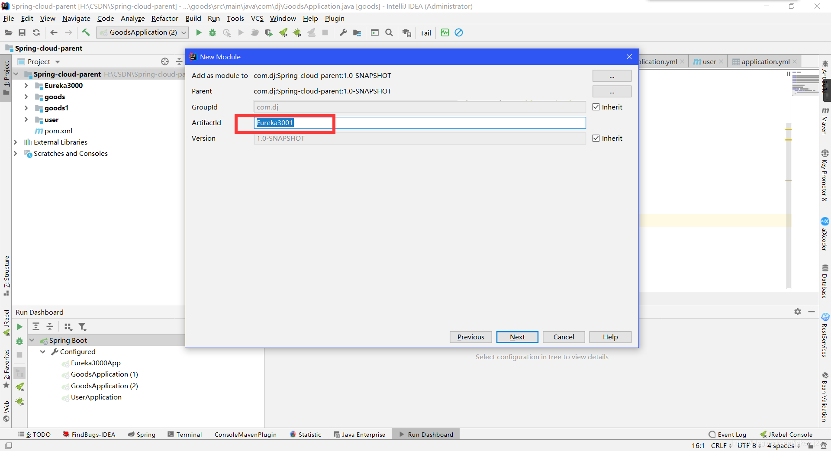The height and width of the screenshot is (451, 831).
Task: Start debugging with the green bug icon
Action: click(x=213, y=32)
